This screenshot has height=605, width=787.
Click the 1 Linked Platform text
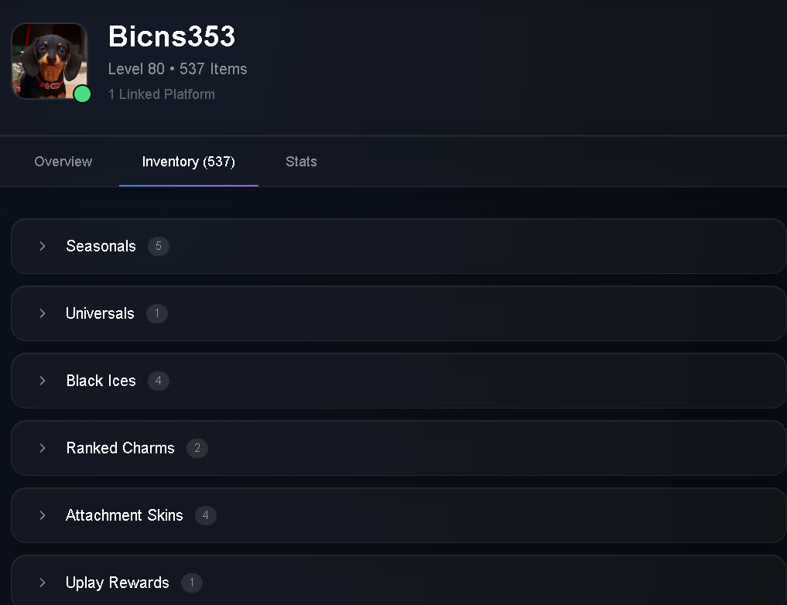pyautogui.click(x=162, y=94)
